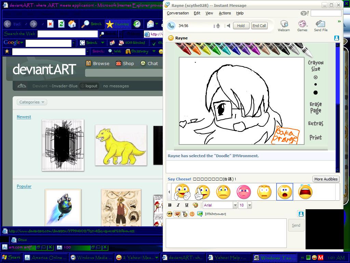Click the More Audibles button

[x=326, y=179]
